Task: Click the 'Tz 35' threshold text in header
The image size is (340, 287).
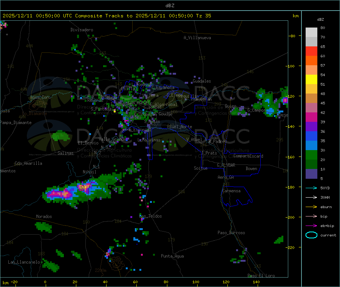Action: 204,16
